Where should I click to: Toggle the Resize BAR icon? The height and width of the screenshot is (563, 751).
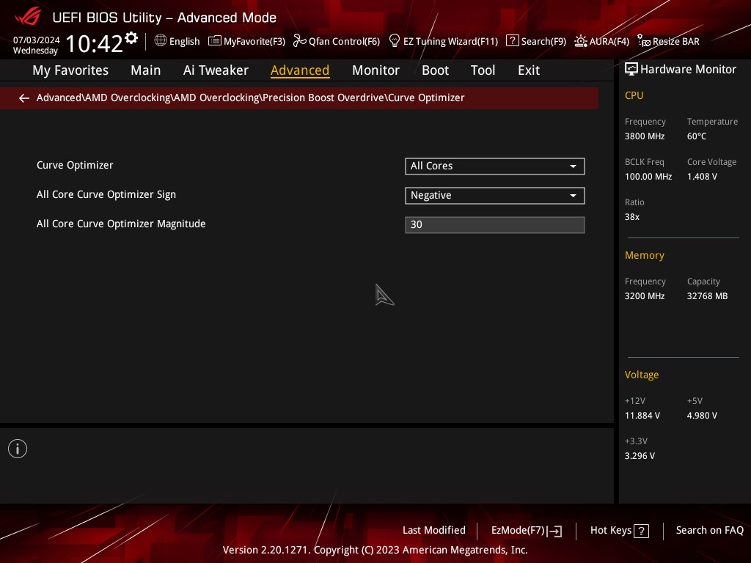[644, 41]
